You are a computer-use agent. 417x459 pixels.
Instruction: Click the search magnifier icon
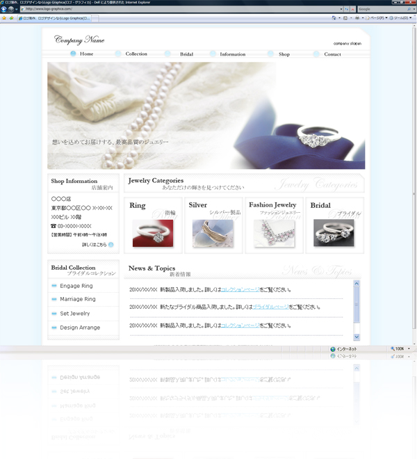click(409, 9)
